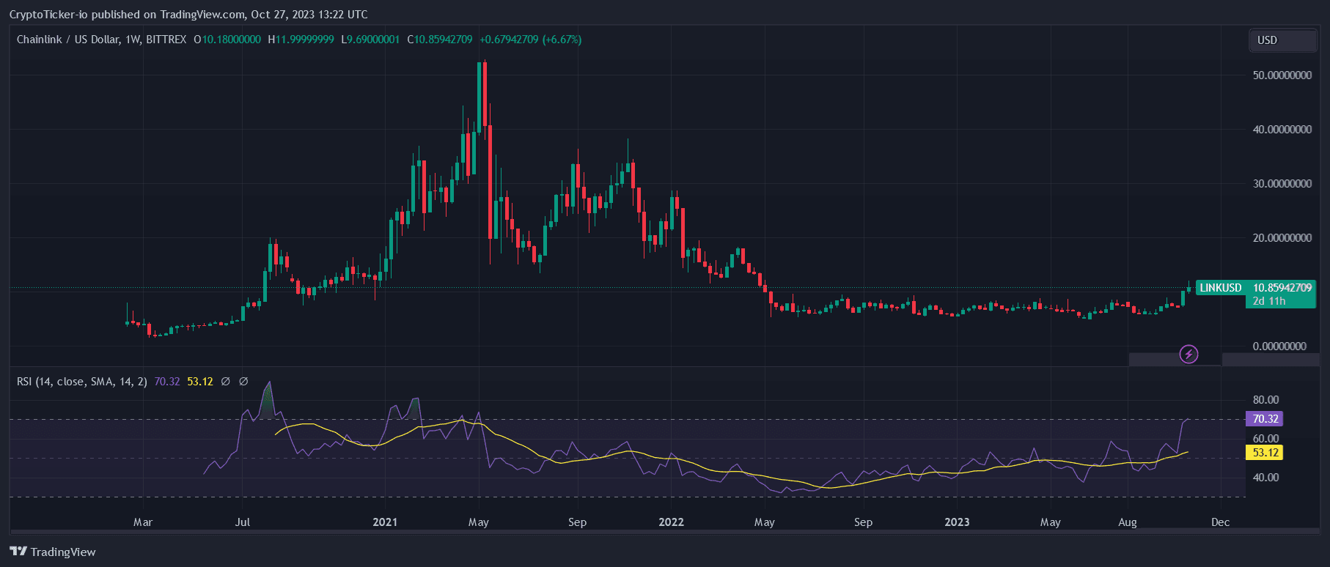Click the yellow 53.12 SMA axis badge

click(x=1265, y=453)
